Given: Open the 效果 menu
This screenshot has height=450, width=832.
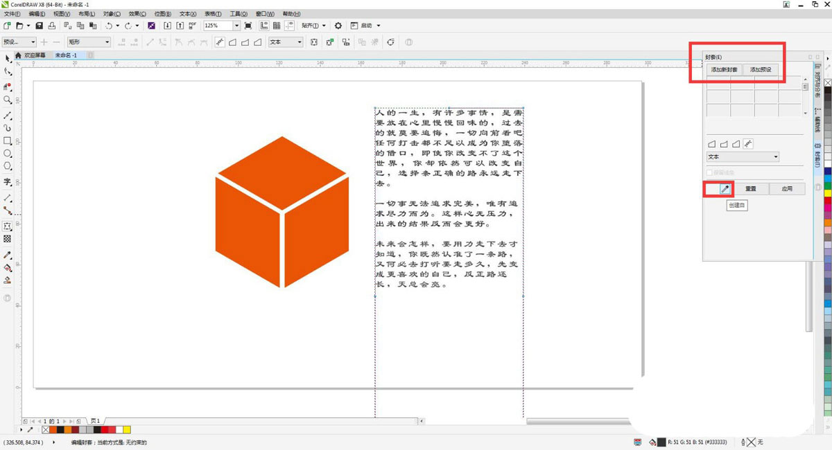Looking at the screenshot, I should click(136, 14).
